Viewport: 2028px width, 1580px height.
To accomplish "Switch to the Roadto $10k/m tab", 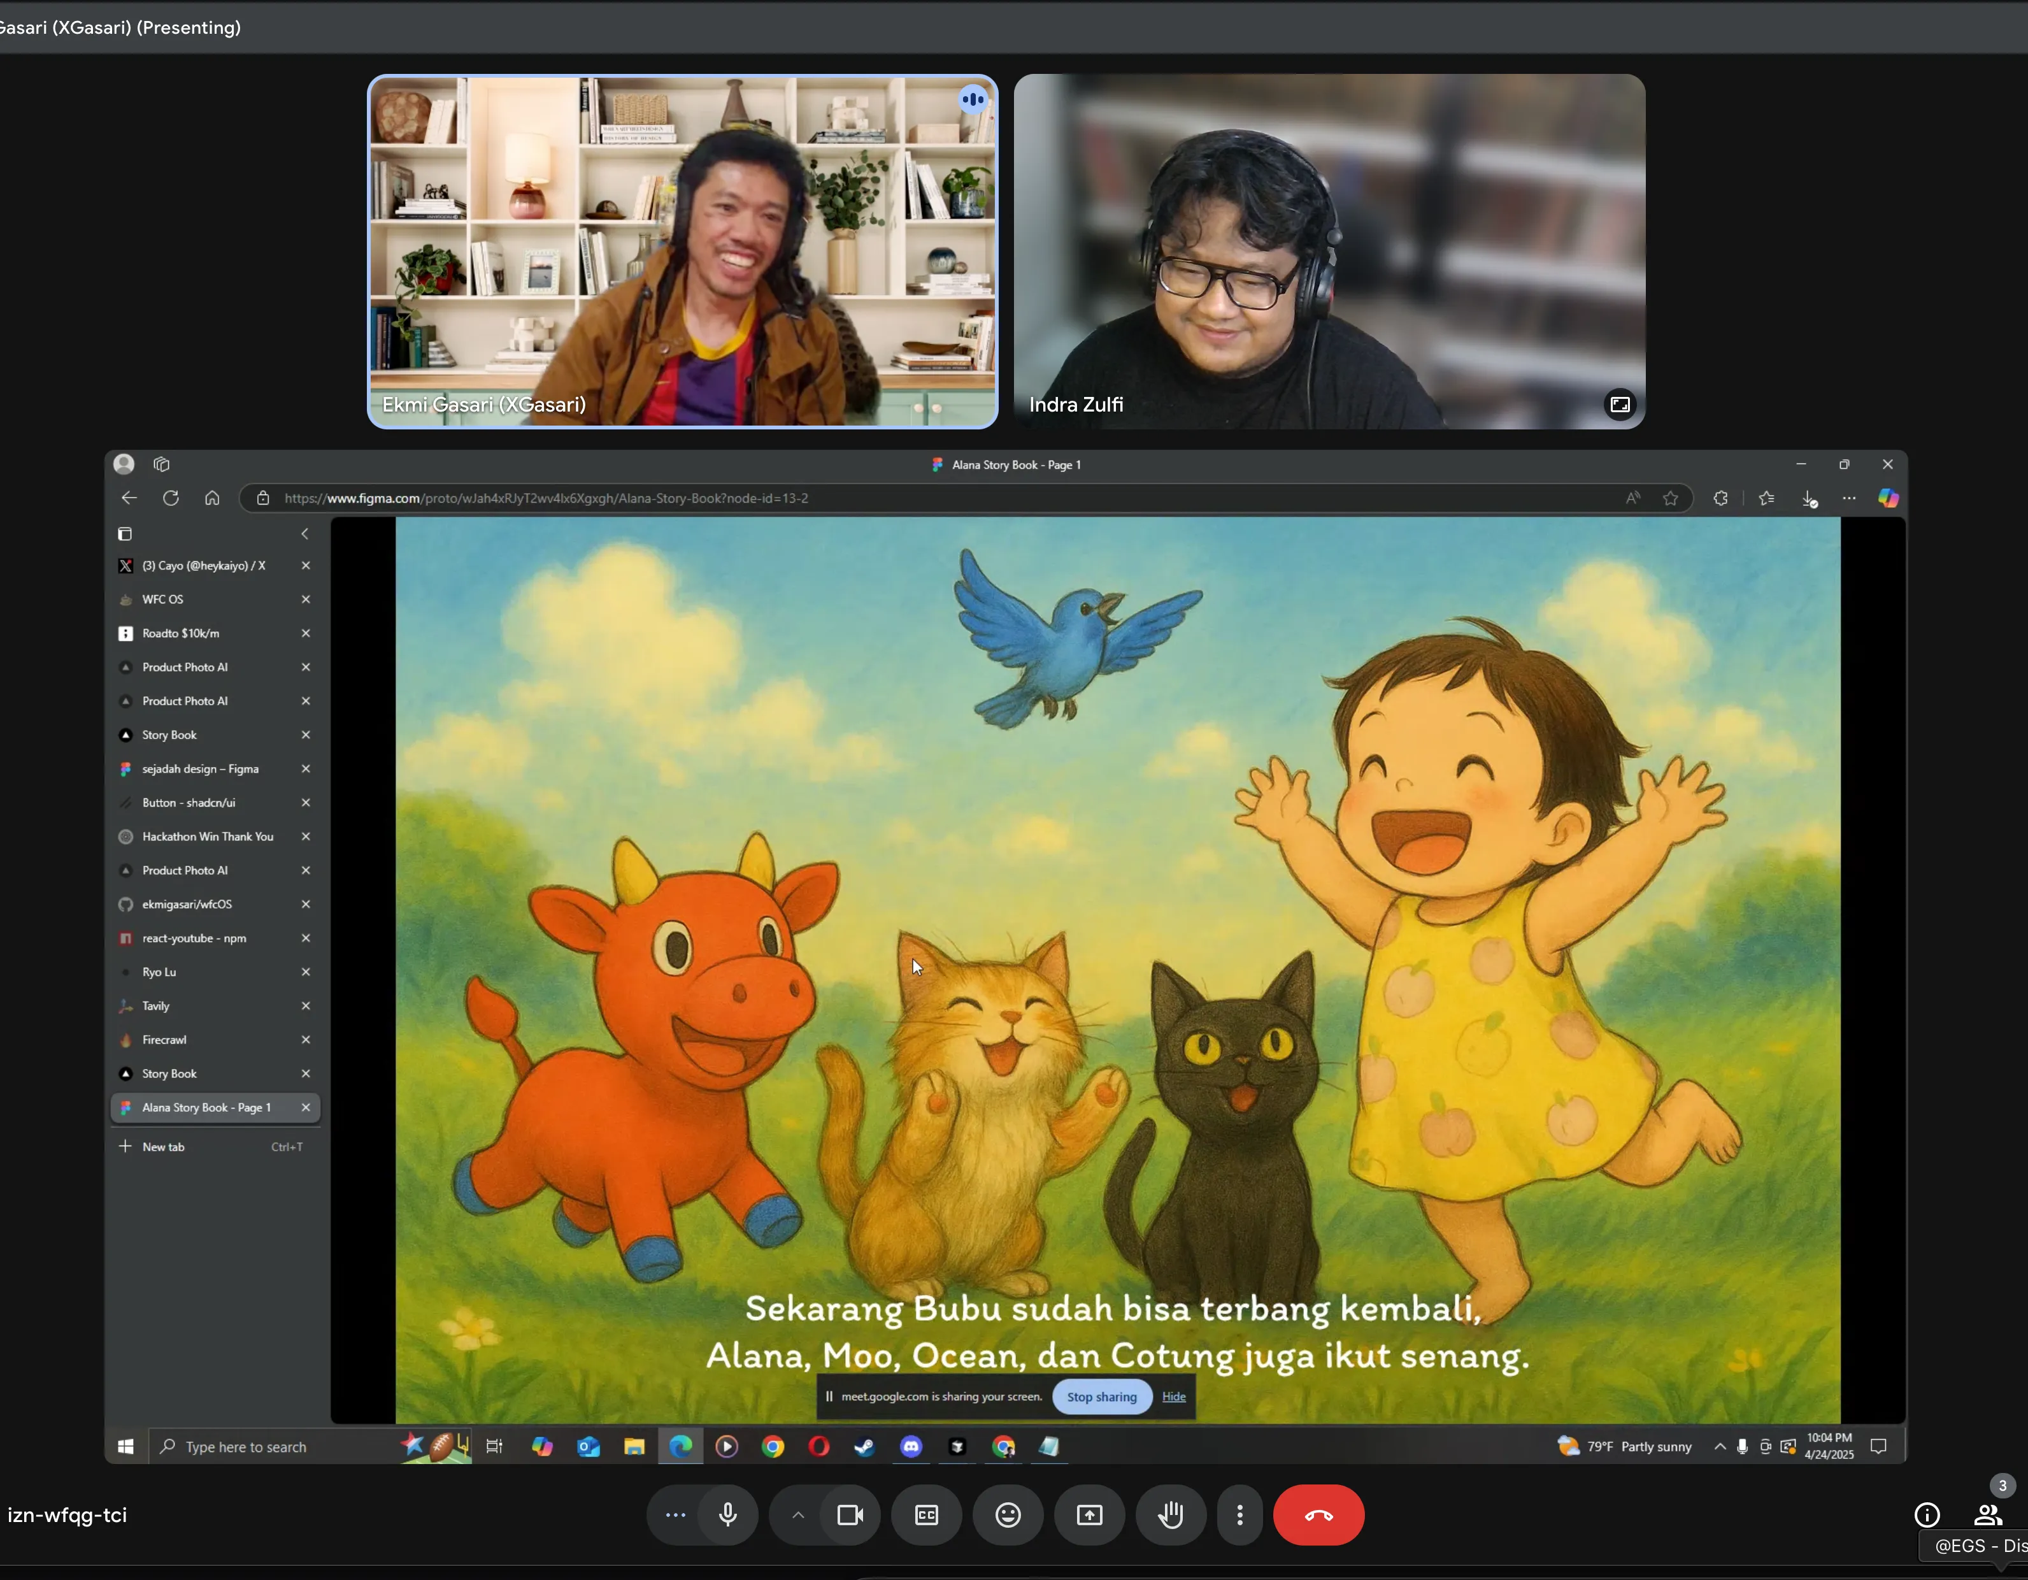I will 215,633.
